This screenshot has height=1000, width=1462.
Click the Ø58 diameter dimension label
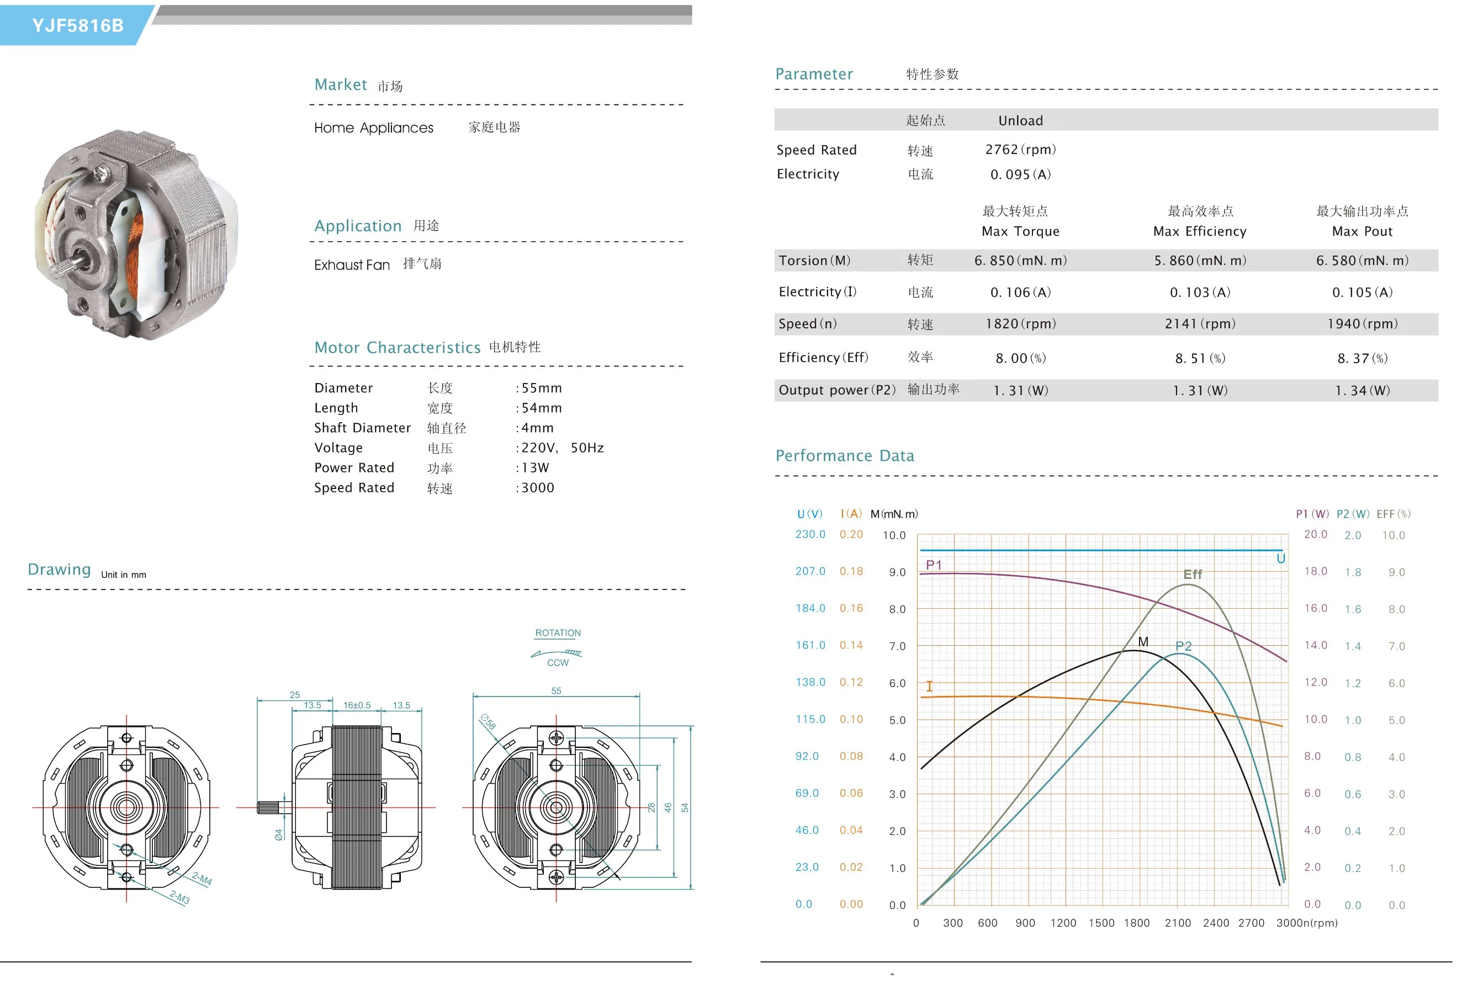pos(488,721)
